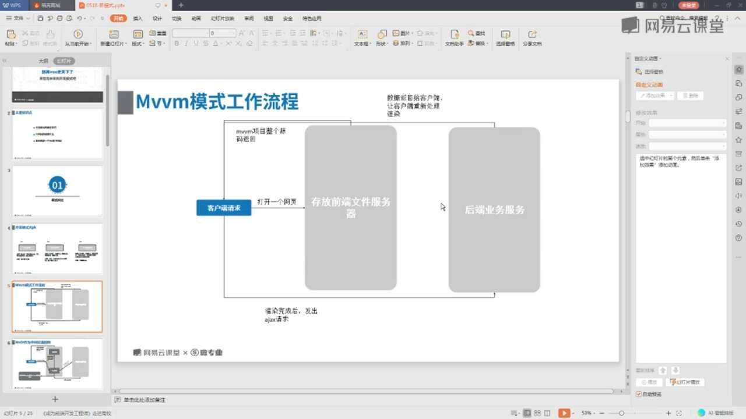746x419 pixels.
Task: Open the Design ribbon tab
Action: (157, 19)
